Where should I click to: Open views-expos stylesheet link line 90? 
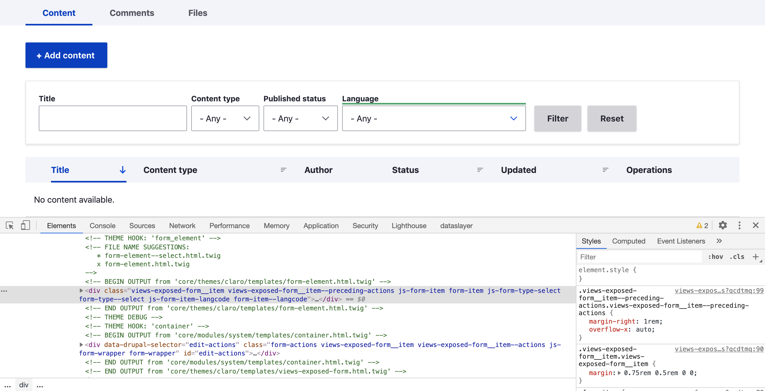point(719,349)
